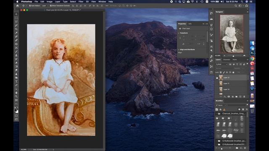Screen dimensions: 269x151
Task: Create a new group with the folder icon
Action: coord(236,96)
